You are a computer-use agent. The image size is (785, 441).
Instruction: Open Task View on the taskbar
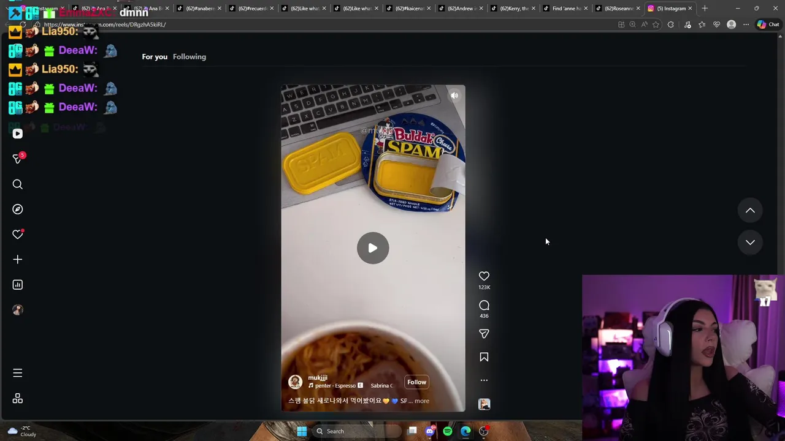412,431
